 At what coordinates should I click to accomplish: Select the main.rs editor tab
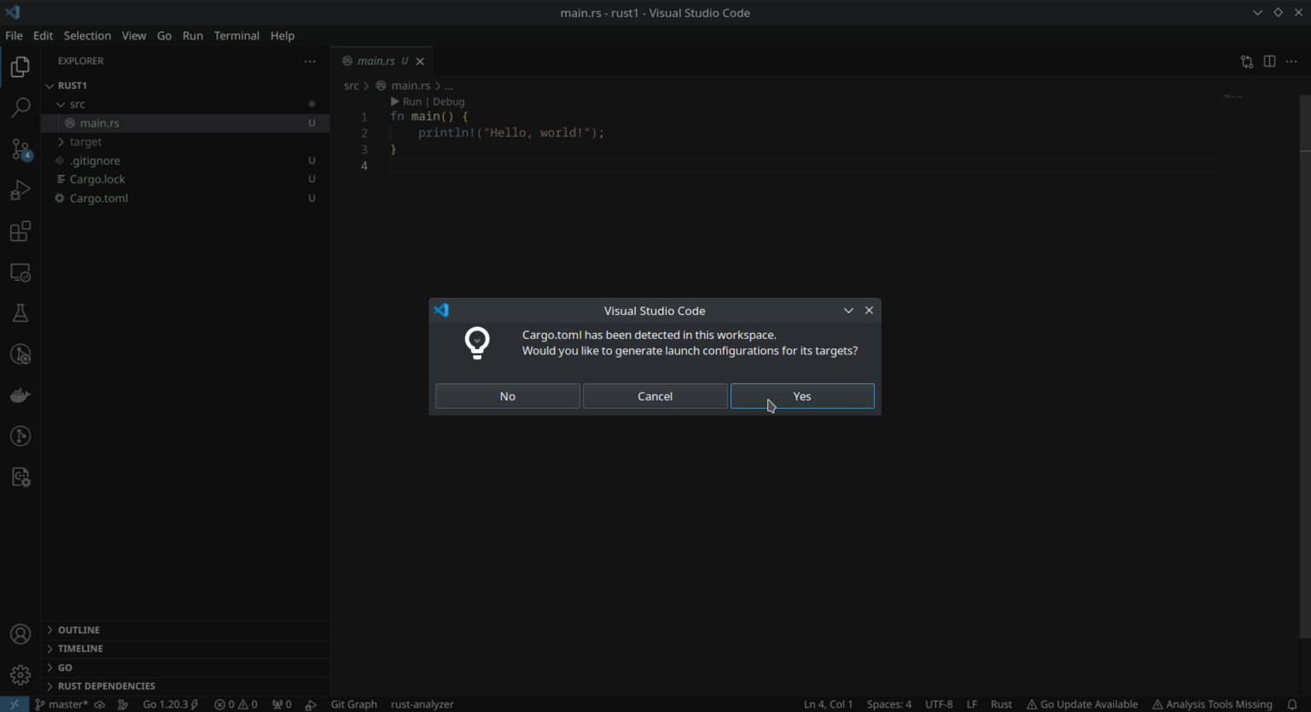[x=376, y=61]
